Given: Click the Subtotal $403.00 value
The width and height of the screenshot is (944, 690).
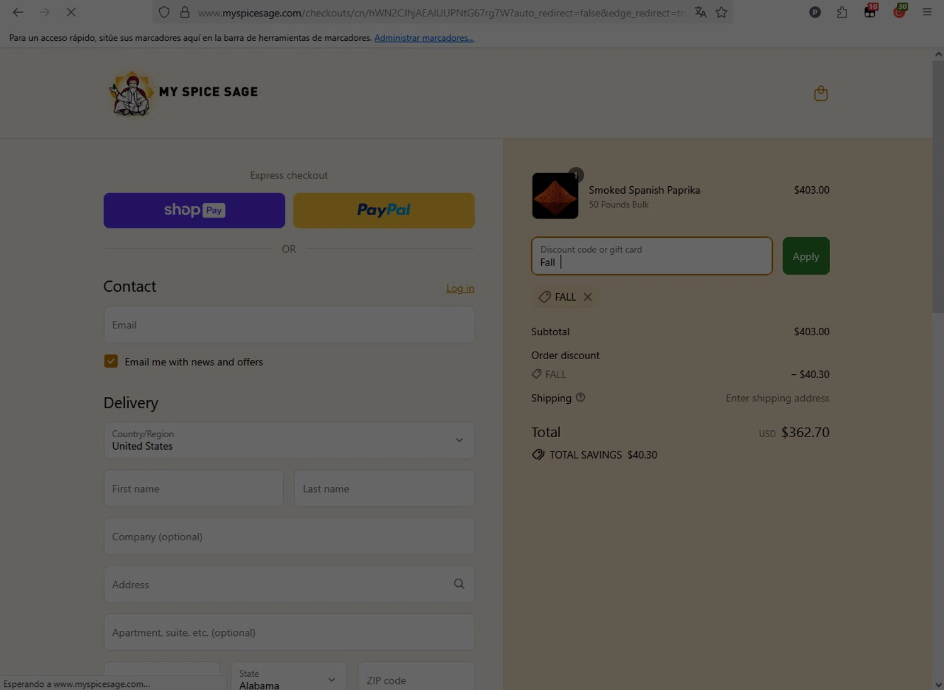Looking at the screenshot, I should (x=811, y=331).
